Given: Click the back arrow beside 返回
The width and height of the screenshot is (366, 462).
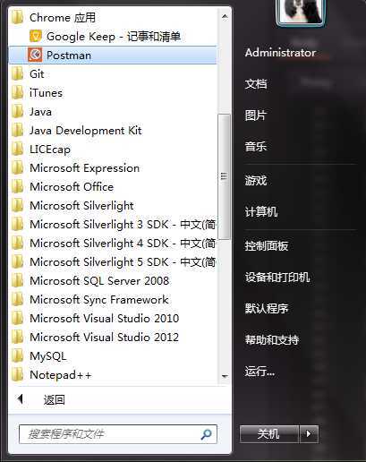Looking at the screenshot, I should (x=21, y=398).
